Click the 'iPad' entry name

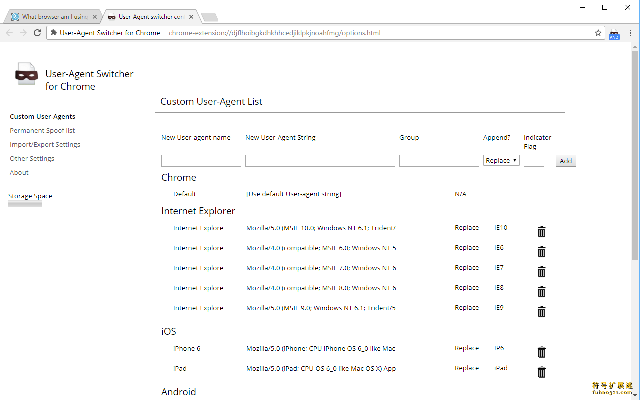(180, 368)
